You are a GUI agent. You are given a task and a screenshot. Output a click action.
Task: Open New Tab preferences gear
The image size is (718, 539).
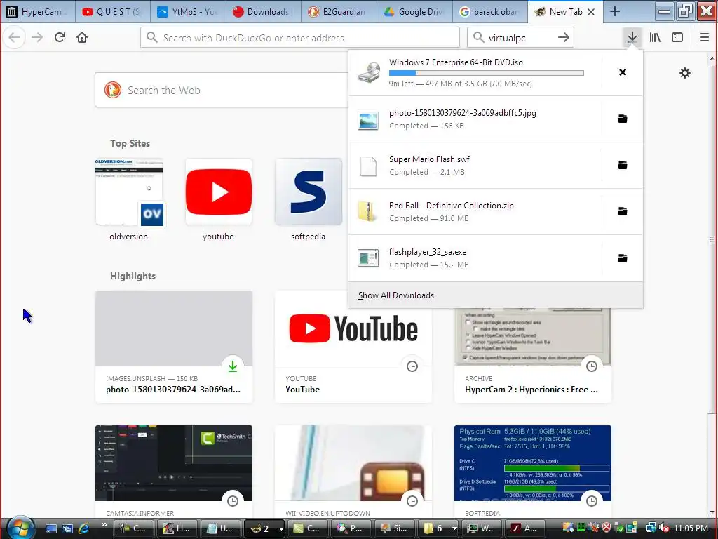click(684, 73)
